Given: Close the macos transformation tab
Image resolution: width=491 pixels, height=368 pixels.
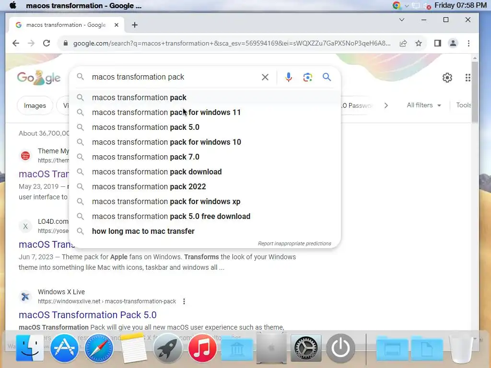Looking at the screenshot, I should (117, 25).
